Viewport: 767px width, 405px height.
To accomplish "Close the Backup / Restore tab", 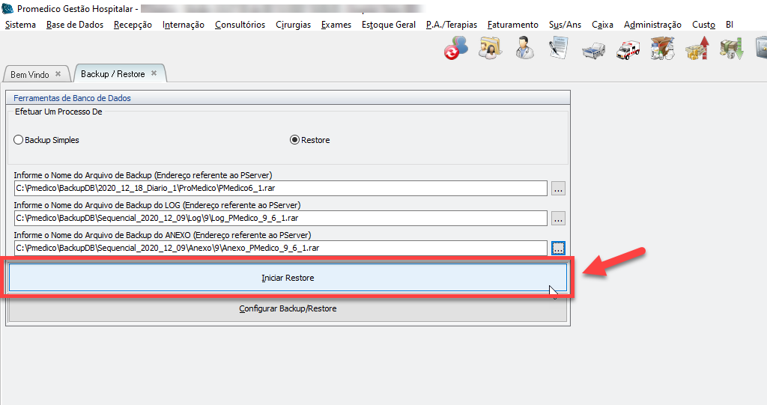I will pos(154,73).
